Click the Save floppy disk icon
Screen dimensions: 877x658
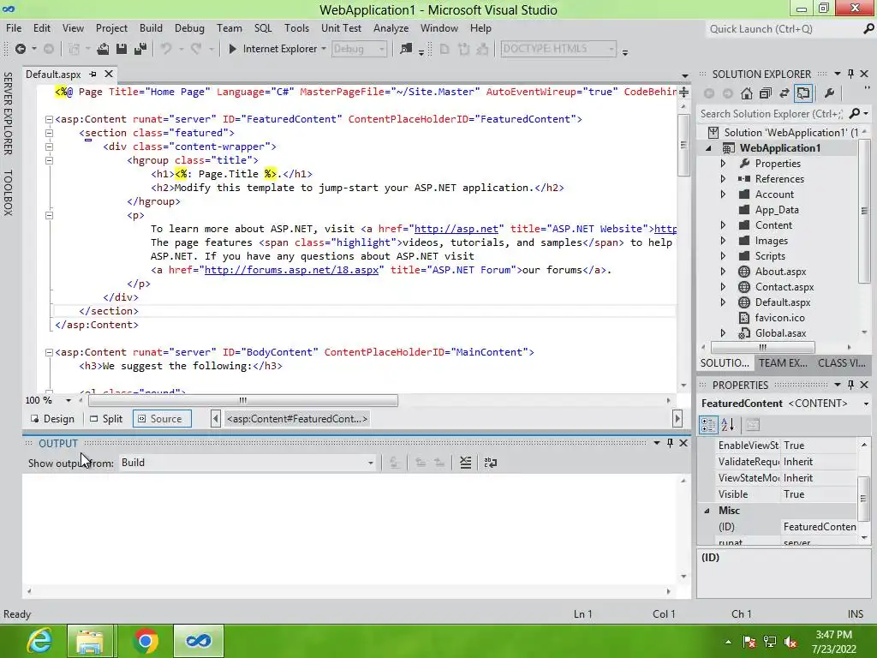122,49
